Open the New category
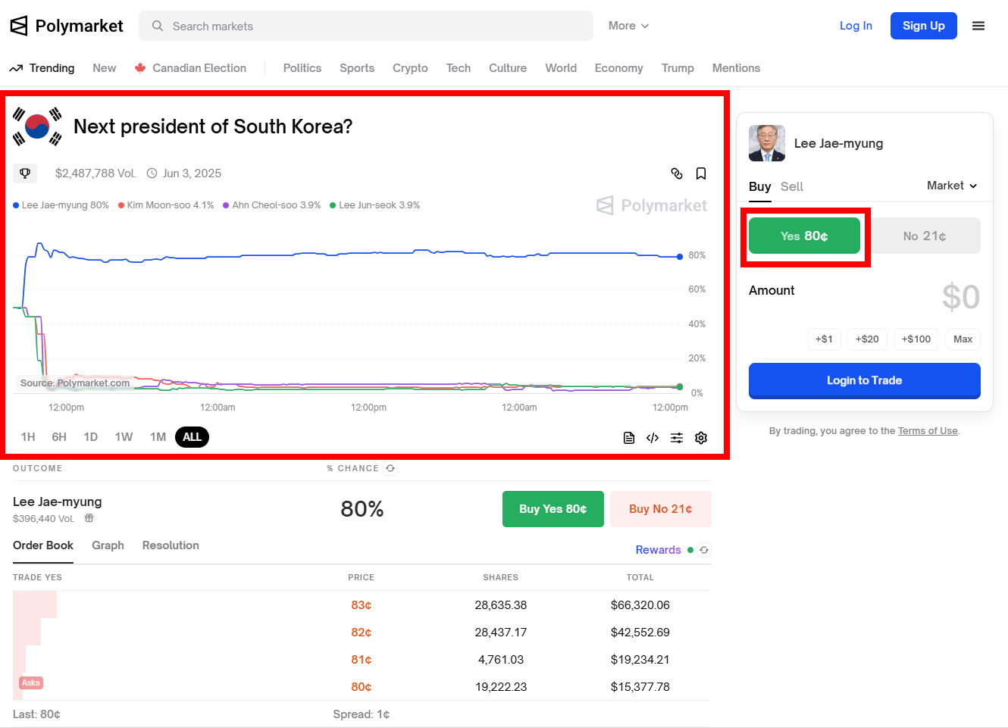 (x=105, y=68)
